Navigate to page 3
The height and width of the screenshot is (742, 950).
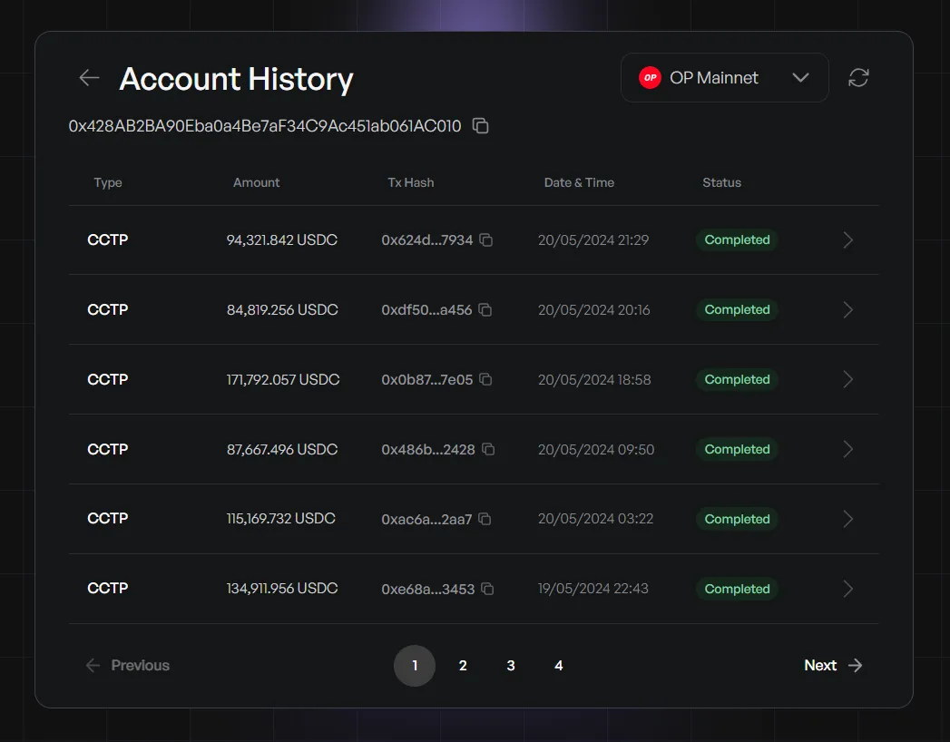(511, 665)
